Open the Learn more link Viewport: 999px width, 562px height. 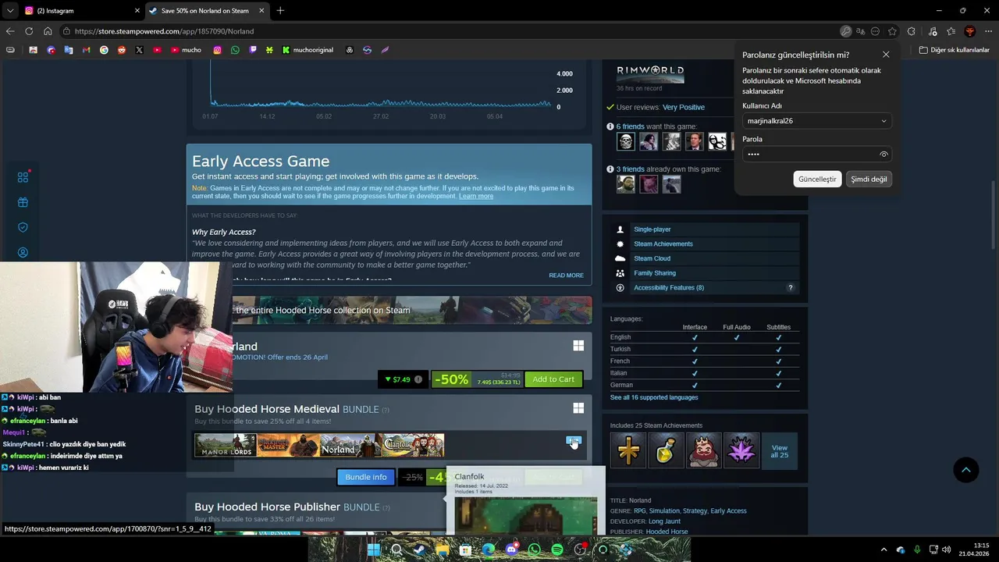(476, 196)
